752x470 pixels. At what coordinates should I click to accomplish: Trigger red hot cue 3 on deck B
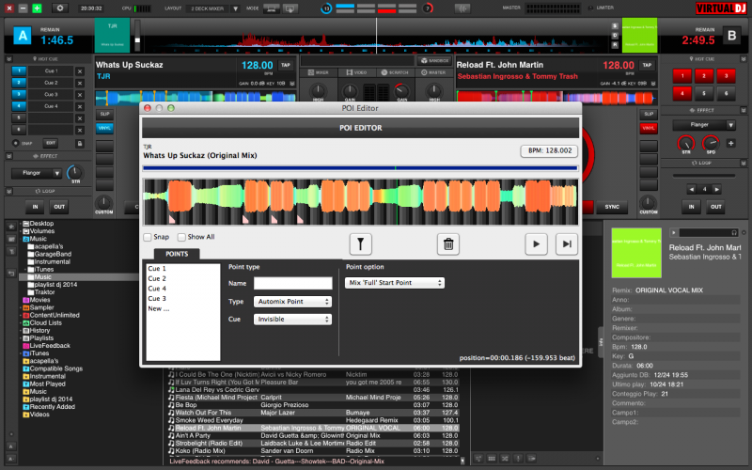(x=726, y=76)
